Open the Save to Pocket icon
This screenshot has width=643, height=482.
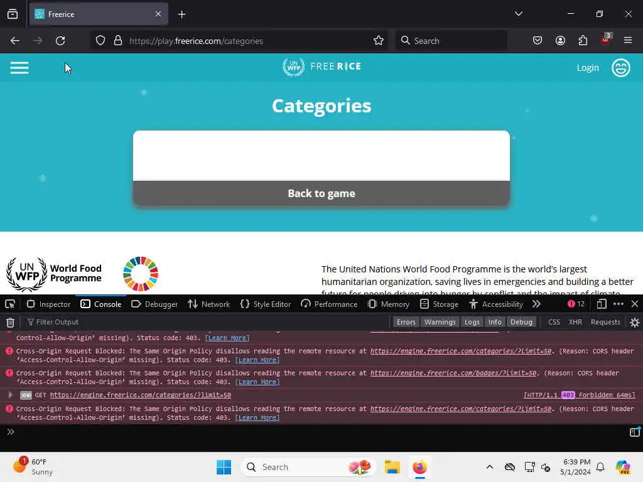pyautogui.click(x=538, y=41)
